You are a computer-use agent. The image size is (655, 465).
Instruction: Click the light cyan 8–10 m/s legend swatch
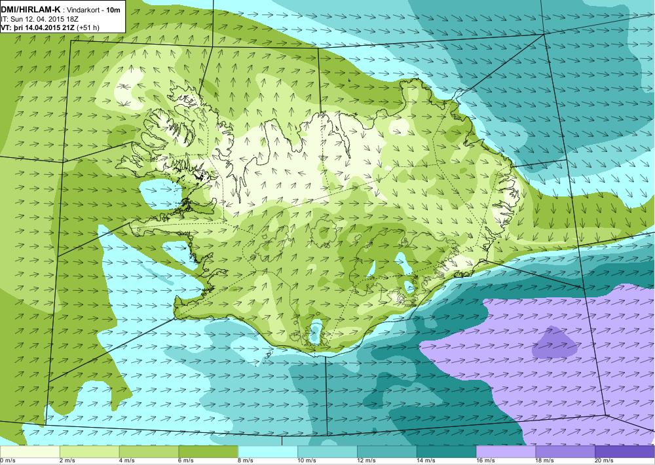(x=268, y=451)
